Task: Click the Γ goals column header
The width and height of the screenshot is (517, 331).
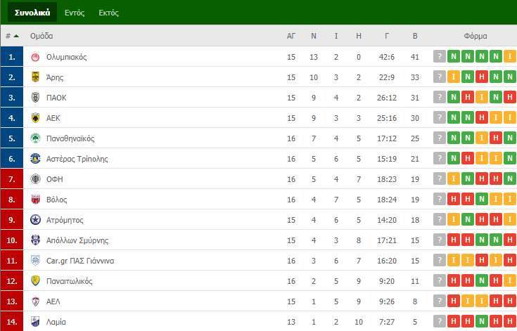Action: [386, 36]
